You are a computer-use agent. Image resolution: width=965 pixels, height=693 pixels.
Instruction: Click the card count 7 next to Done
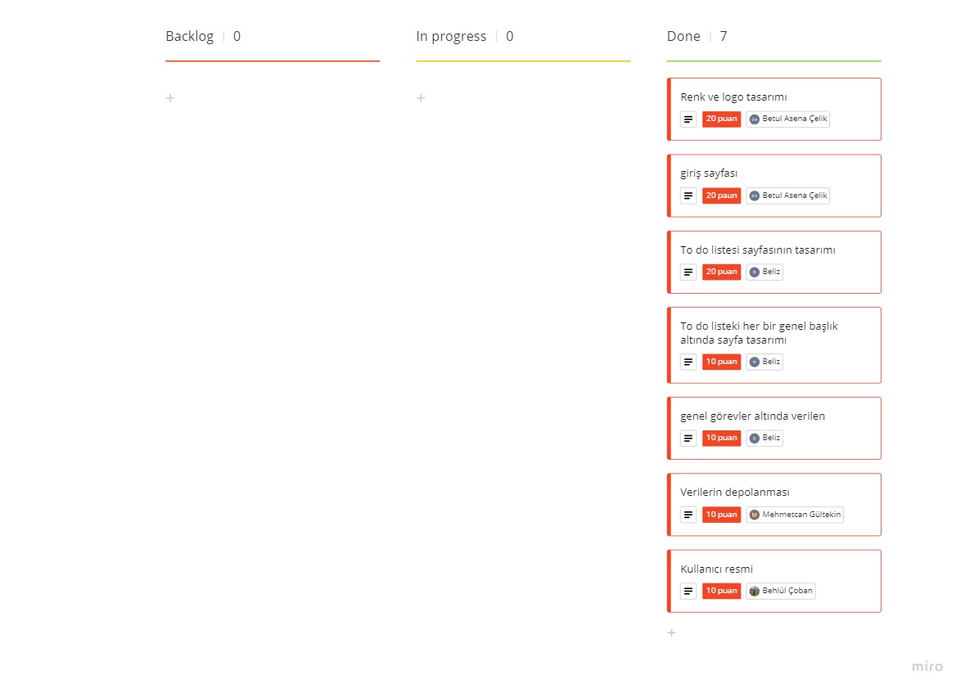pyautogui.click(x=724, y=36)
